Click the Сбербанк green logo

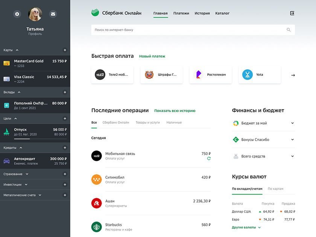pyautogui.click(x=95, y=13)
